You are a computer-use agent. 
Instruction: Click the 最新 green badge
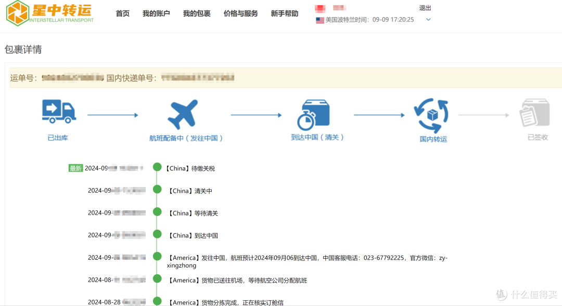coord(75,168)
